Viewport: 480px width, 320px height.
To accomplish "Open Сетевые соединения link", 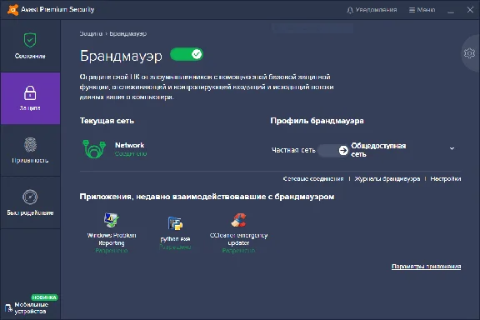I will [x=313, y=179].
